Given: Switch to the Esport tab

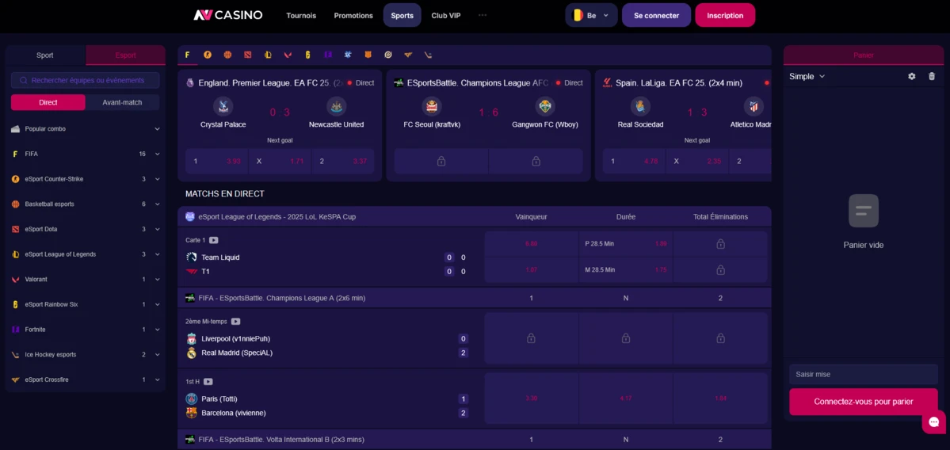Looking at the screenshot, I should 125,55.
